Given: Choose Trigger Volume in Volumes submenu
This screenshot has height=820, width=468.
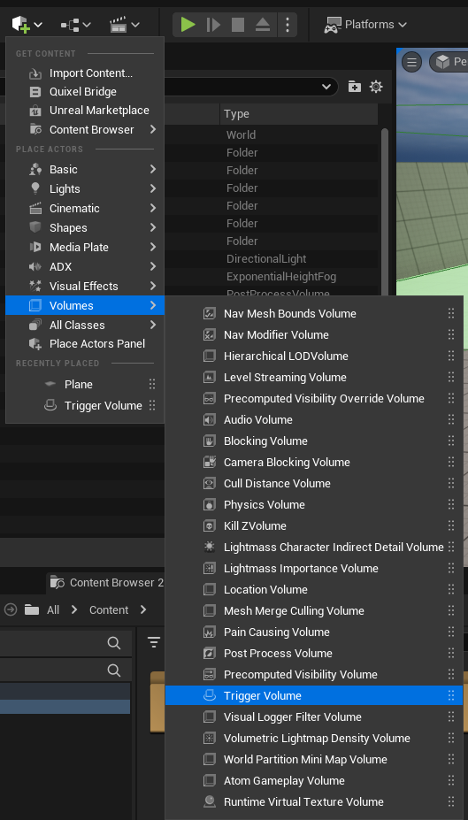Looking at the screenshot, I should coord(314,695).
